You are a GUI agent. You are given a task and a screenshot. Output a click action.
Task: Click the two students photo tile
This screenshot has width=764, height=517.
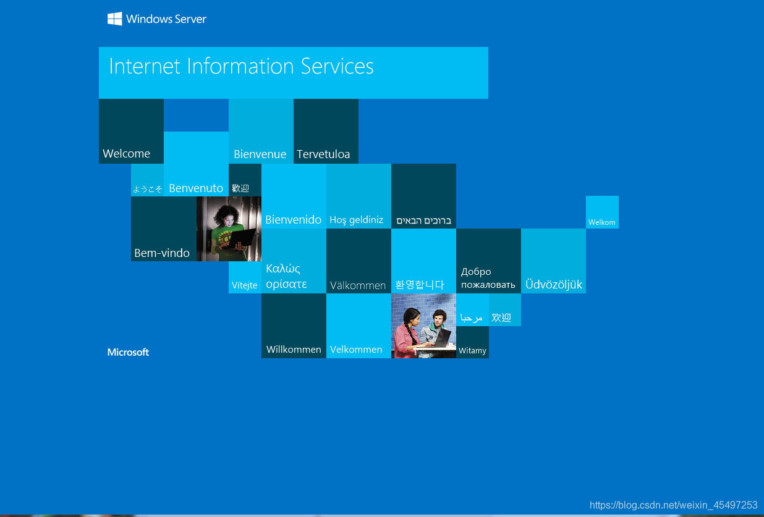[x=423, y=326]
